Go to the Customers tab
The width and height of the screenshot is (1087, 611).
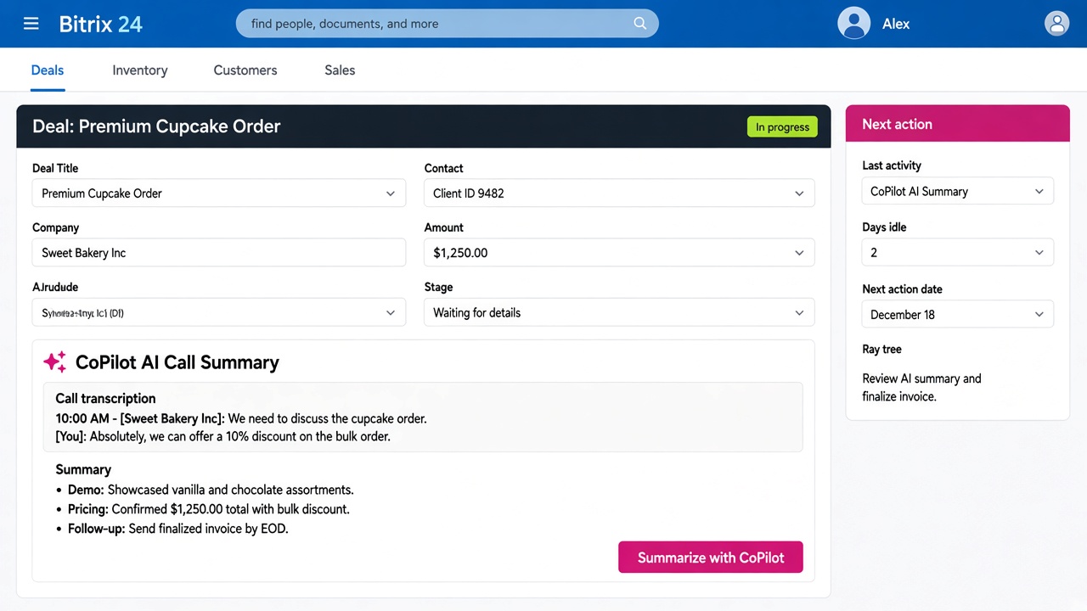click(x=245, y=70)
